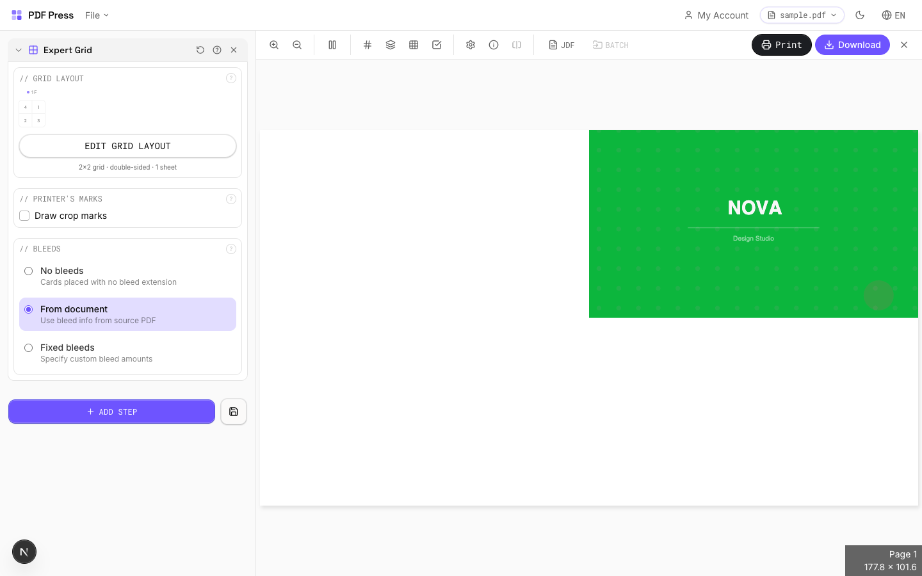Screen dimensions: 922x576
Task: Click the hash numbering icon
Action: [x=368, y=45]
